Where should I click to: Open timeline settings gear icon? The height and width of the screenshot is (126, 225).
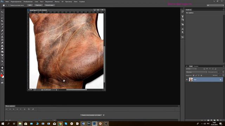(x=25, y=109)
